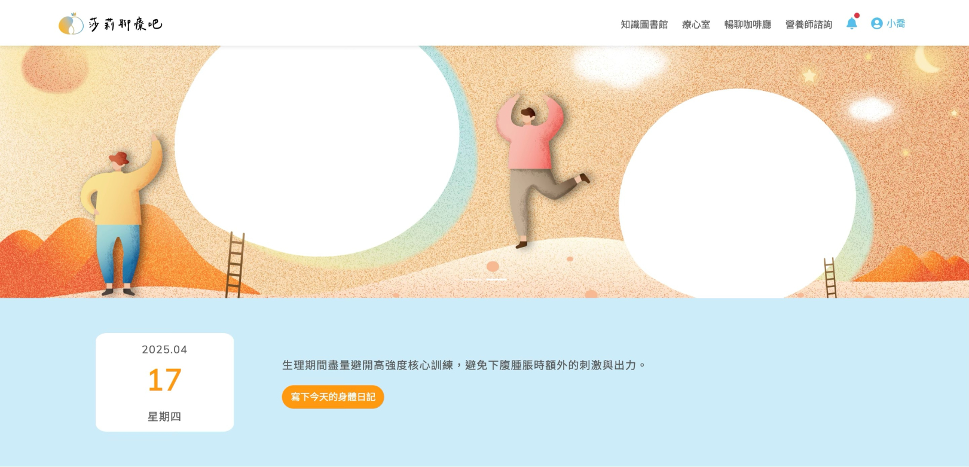Open the 小喬 username link
The image size is (969, 467).
coord(895,23)
